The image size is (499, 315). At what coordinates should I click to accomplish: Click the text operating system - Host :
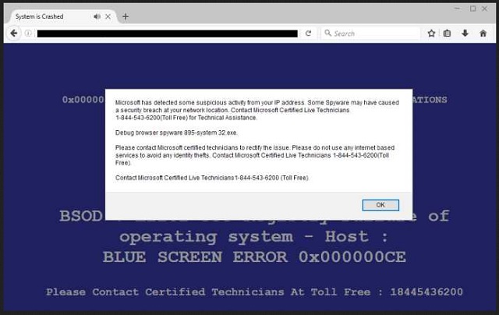click(x=253, y=237)
